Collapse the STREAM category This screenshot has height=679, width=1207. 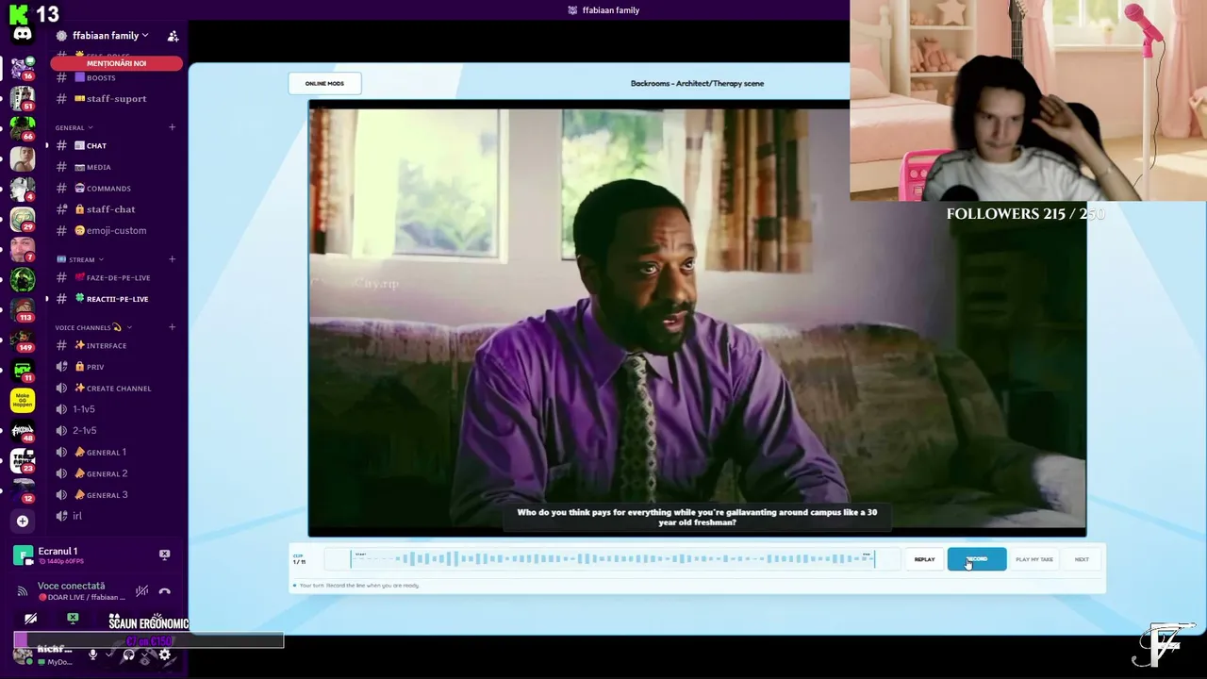80,259
